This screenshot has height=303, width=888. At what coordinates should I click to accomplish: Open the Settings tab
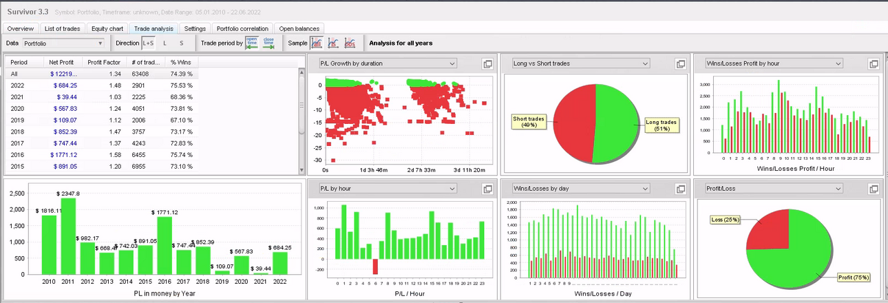click(195, 28)
